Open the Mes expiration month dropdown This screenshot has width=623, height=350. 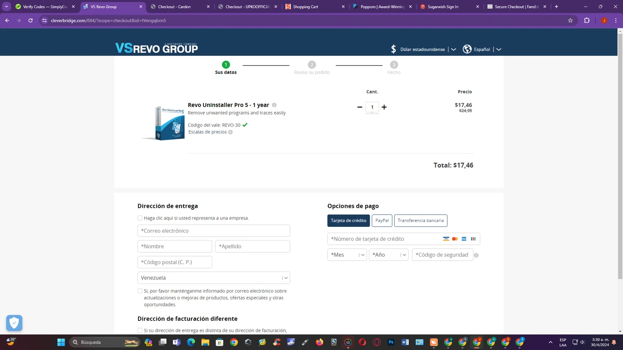click(347, 255)
